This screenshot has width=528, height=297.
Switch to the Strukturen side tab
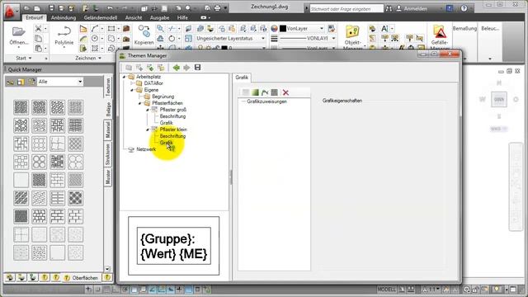point(108,154)
